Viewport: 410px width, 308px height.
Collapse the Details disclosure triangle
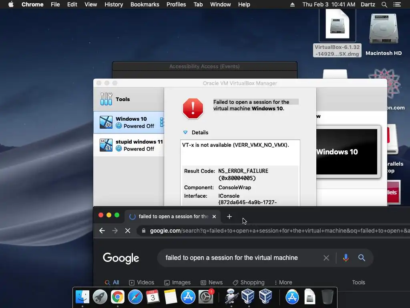point(185,132)
